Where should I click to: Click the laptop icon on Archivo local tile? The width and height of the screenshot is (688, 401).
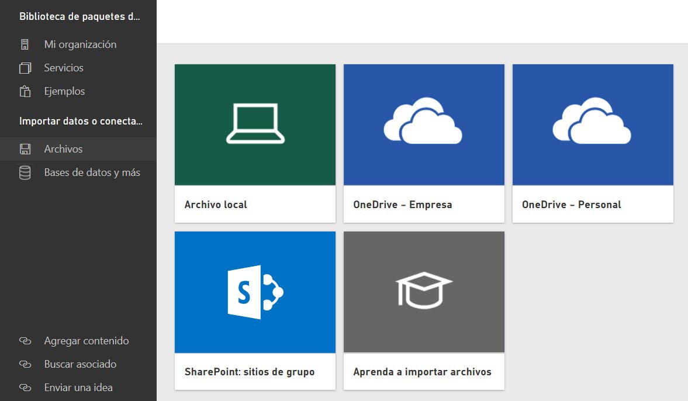click(x=255, y=123)
